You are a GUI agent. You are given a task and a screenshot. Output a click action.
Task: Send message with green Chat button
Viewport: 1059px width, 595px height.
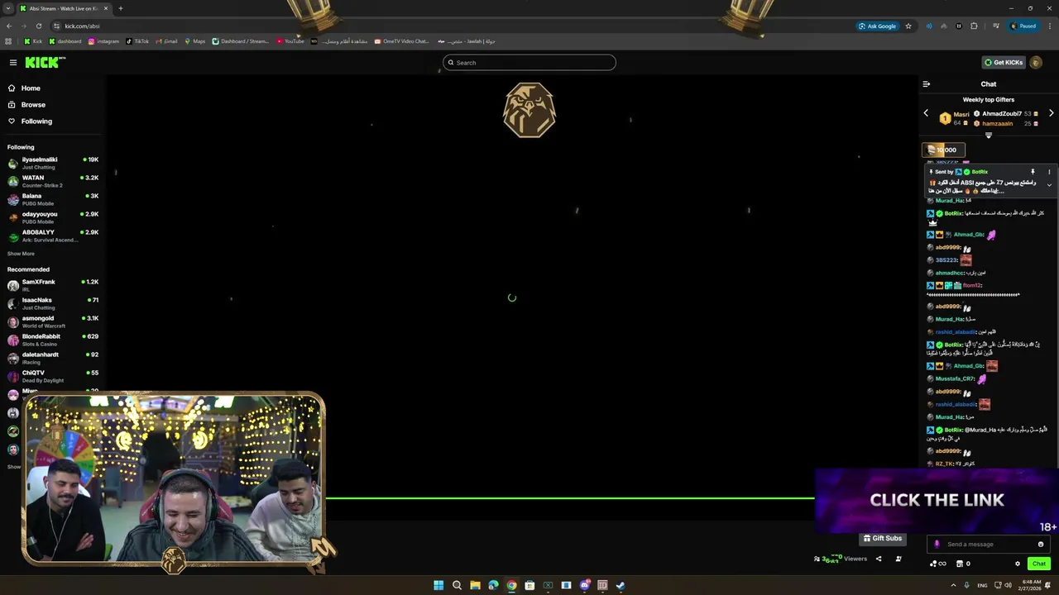tap(1039, 564)
